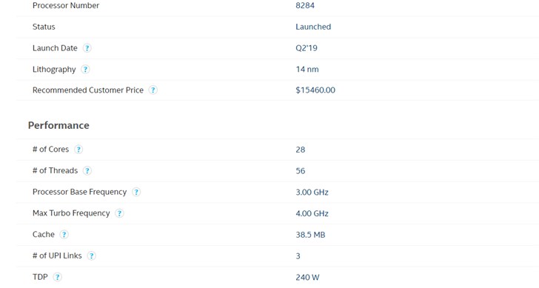Viewport: 539px width, 288px height.
Task: Open # of Threads help icon
Action: [87, 171]
